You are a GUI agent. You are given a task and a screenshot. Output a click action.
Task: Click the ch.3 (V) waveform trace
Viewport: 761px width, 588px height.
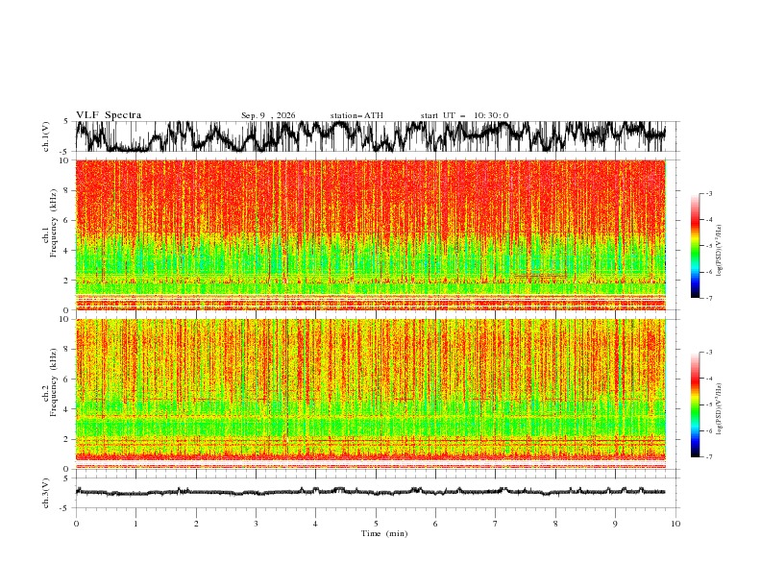click(370, 492)
